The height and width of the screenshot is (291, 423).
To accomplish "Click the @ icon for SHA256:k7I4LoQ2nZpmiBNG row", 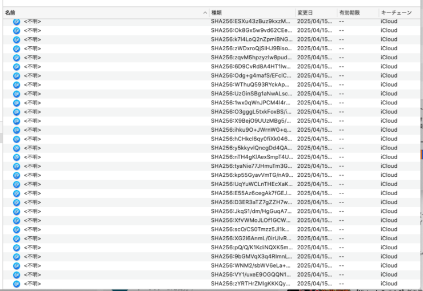I will point(17,39).
